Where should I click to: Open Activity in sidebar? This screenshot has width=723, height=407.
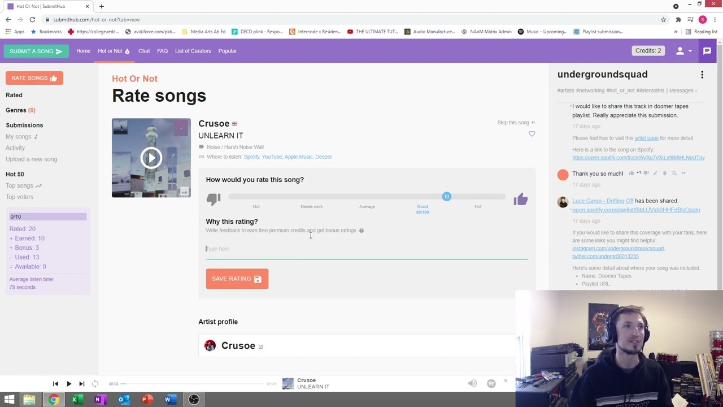[x=15, y=148]
